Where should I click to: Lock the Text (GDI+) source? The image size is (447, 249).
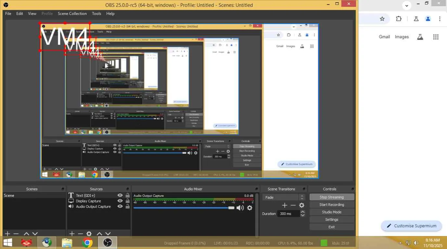coord(128,196)
